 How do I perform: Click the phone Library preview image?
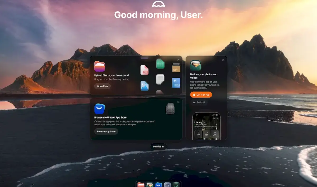(206, 126)
